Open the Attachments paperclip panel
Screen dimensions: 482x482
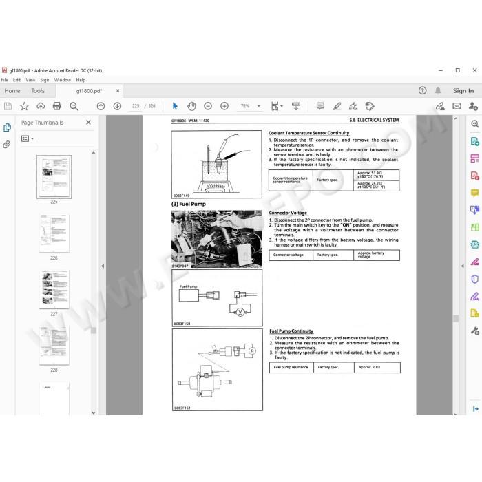[x=7, y=144]
